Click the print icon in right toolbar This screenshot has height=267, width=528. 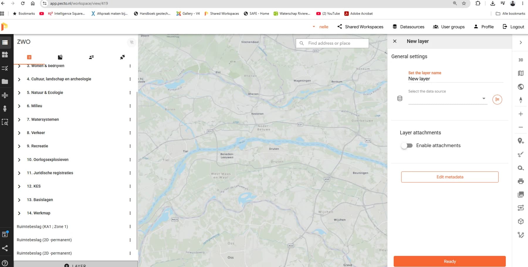click(x=521, y=181)
